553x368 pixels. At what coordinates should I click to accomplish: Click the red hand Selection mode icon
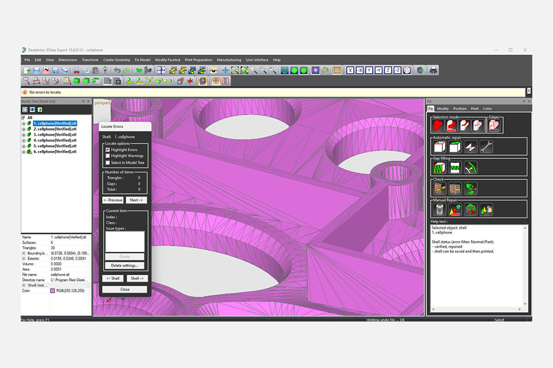tap(439, 126)
